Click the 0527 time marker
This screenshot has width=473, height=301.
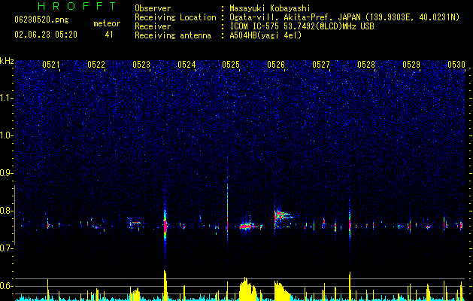(x=321, y=64)
